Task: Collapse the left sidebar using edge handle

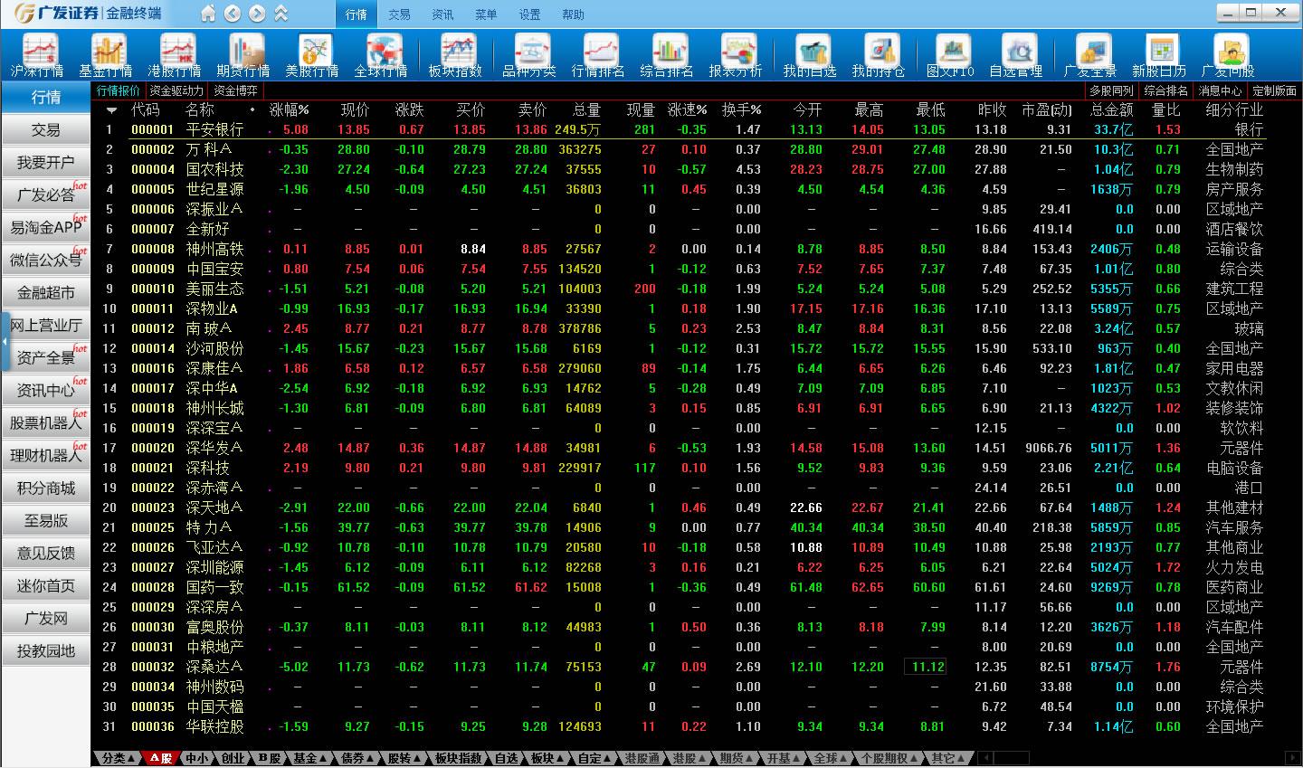Action: (5, 342)
